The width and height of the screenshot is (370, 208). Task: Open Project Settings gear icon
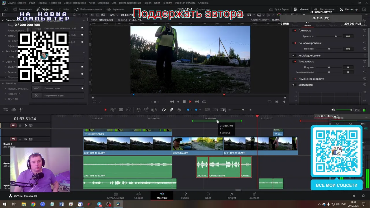tap(363, 196)
